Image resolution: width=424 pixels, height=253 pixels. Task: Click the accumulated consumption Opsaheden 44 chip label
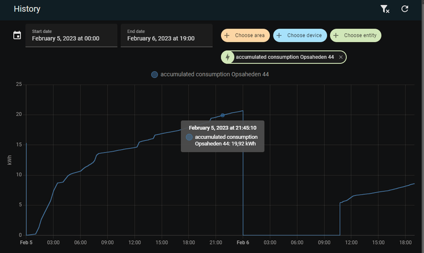tap(285, 57)
